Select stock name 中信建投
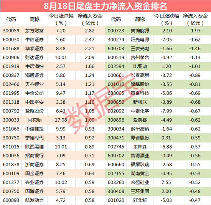Screen dimensions: 211x205 coord(35,129)
